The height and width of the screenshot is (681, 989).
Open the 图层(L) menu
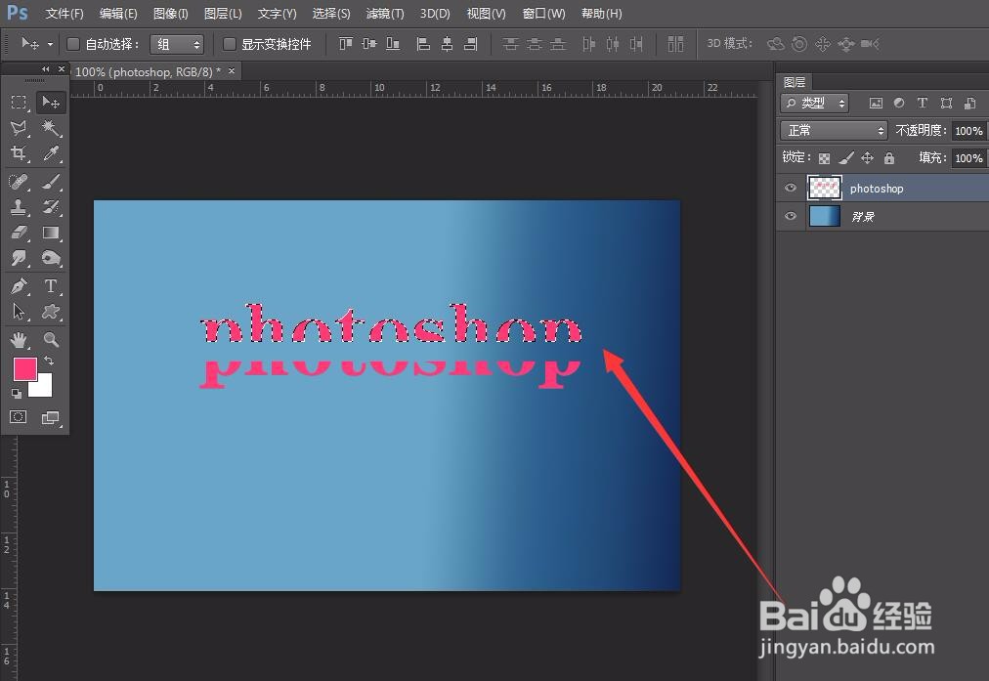223,14
